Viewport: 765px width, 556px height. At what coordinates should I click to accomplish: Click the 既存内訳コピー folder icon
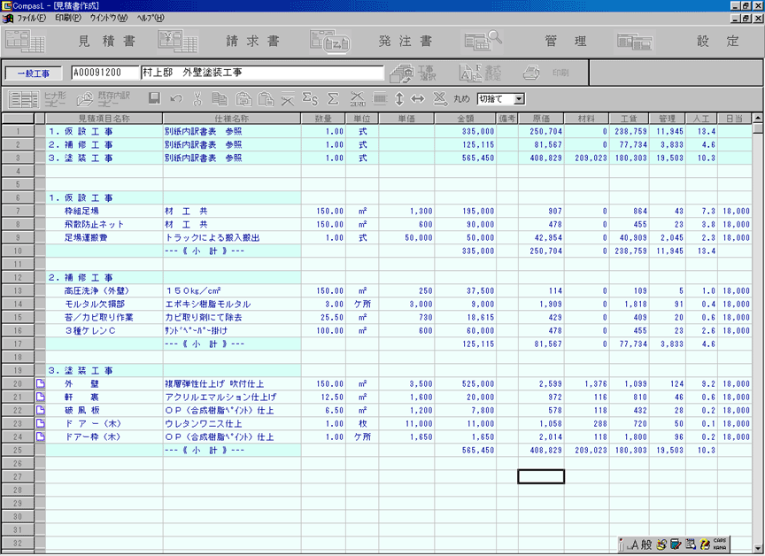85,99
